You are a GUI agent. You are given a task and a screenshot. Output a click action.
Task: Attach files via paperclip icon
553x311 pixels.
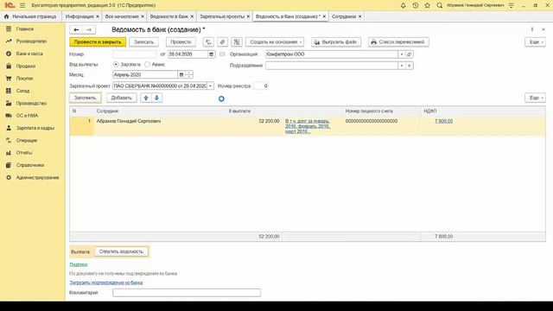(222, 42)
